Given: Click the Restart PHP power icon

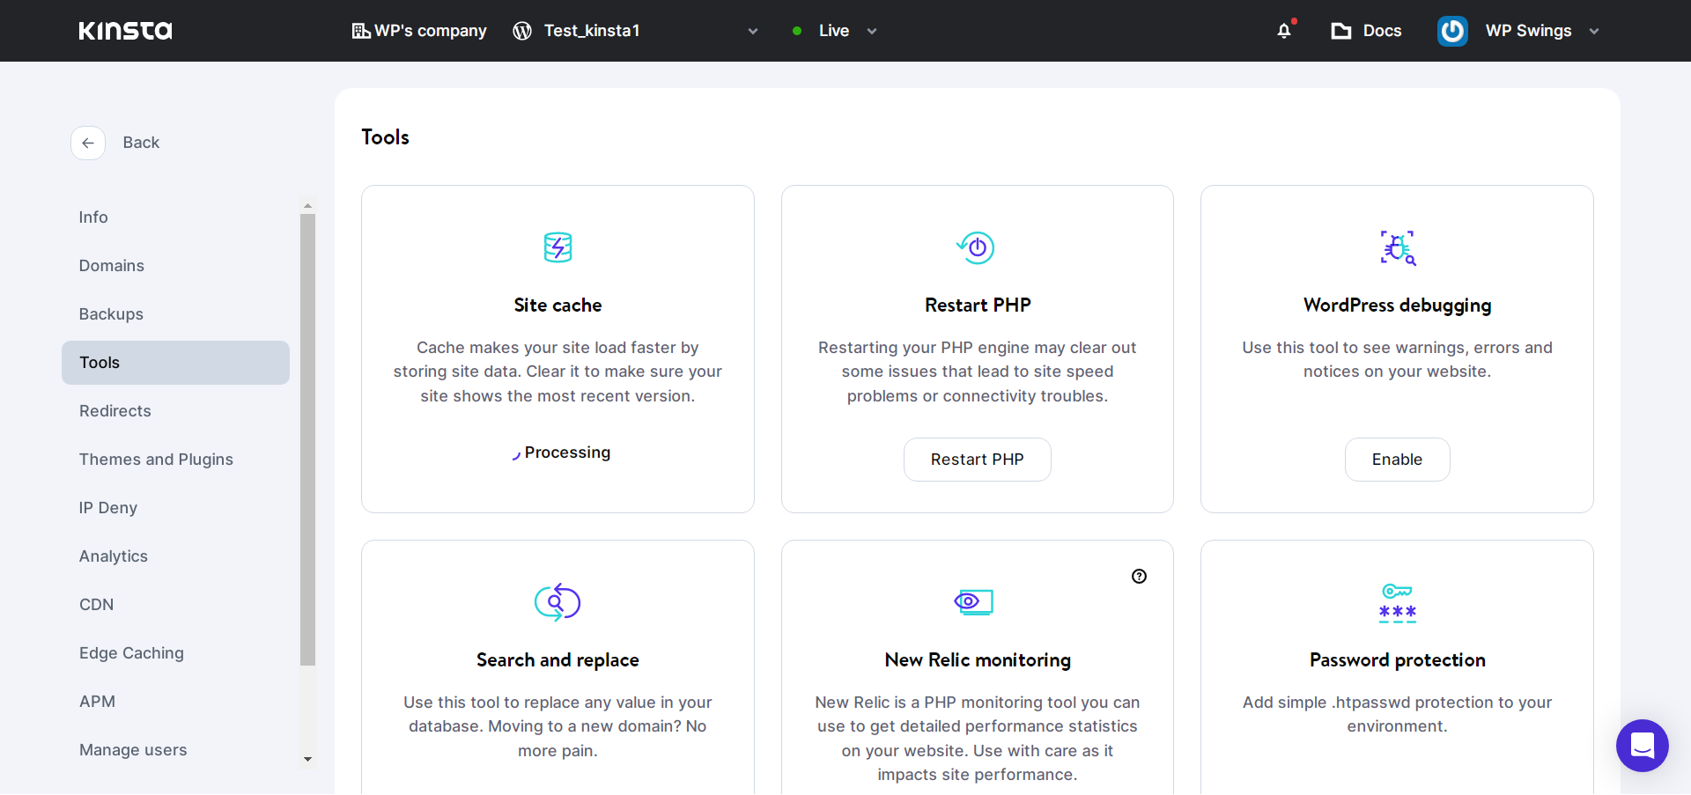Looking at the screenshot, I should click(x=977, y=247).
